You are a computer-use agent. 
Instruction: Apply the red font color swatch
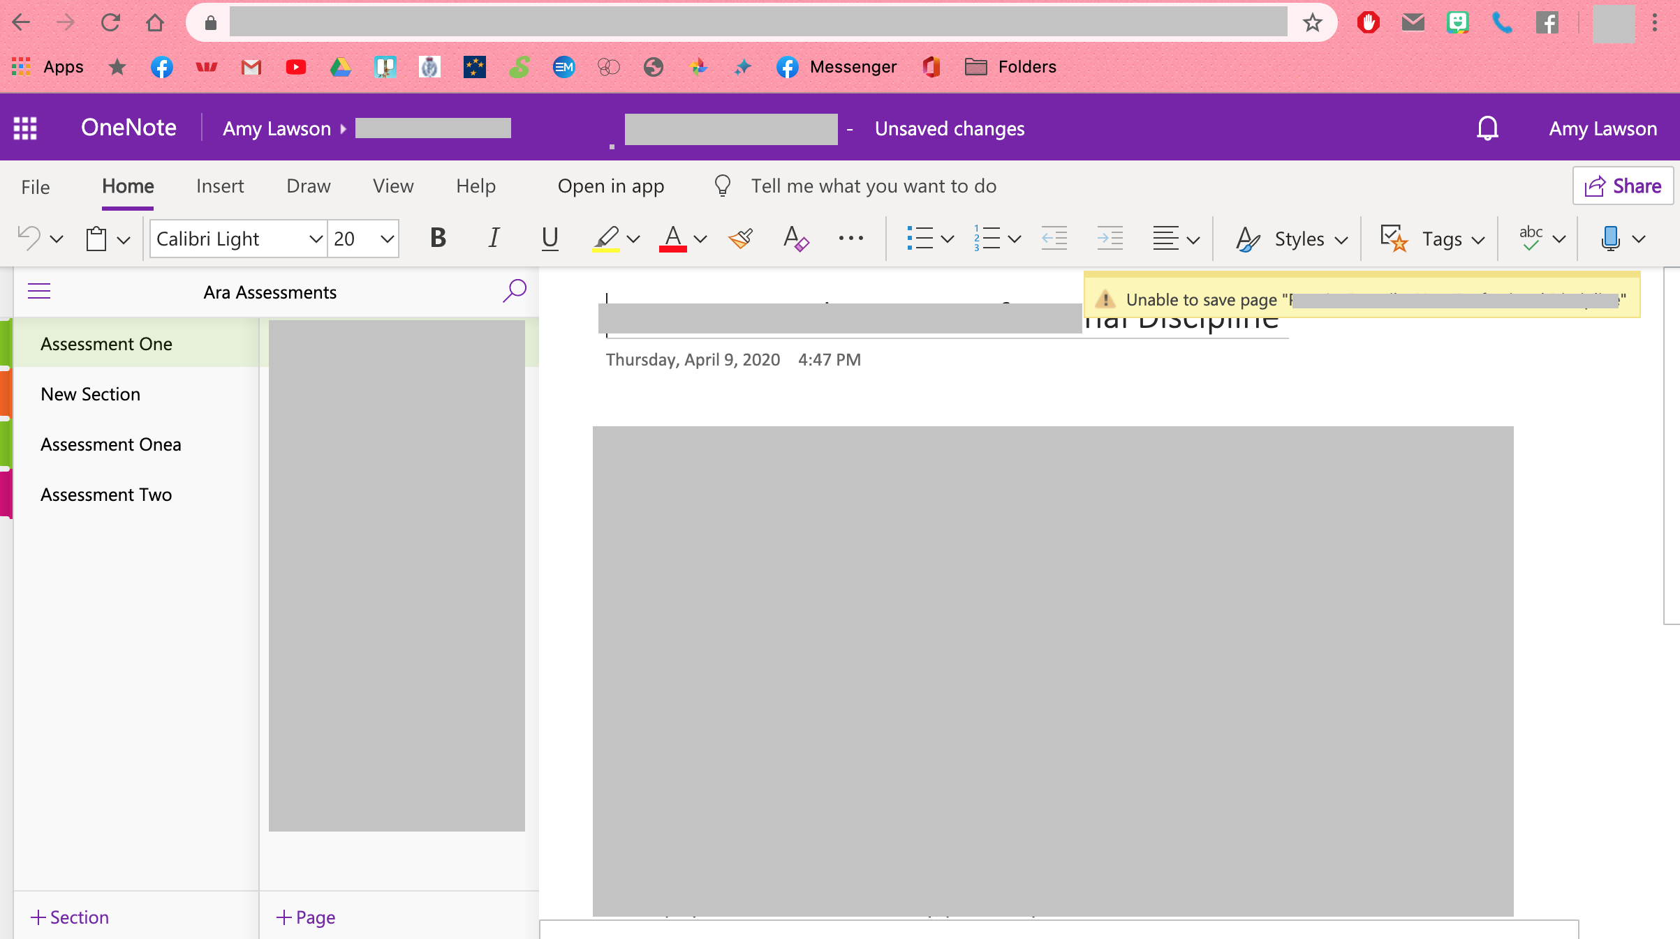[x=672, y=239]
